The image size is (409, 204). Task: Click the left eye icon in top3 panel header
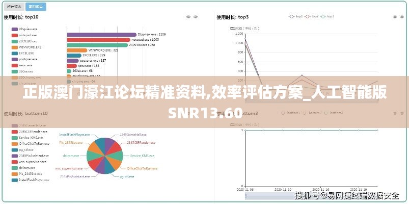[395, 17]
